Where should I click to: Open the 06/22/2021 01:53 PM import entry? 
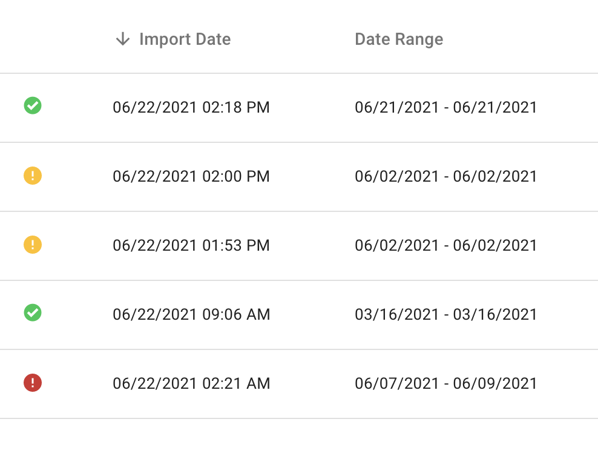[191, 246]
